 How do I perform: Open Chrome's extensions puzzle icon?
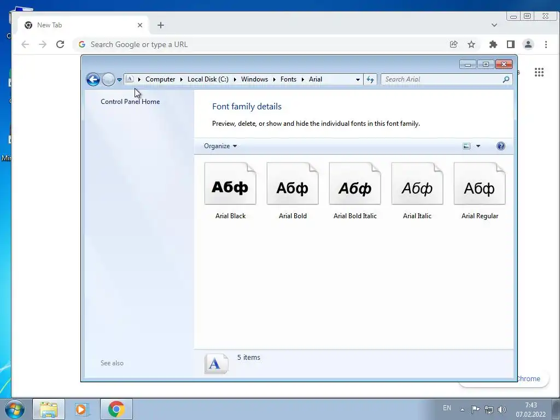[x=493, y=44]
